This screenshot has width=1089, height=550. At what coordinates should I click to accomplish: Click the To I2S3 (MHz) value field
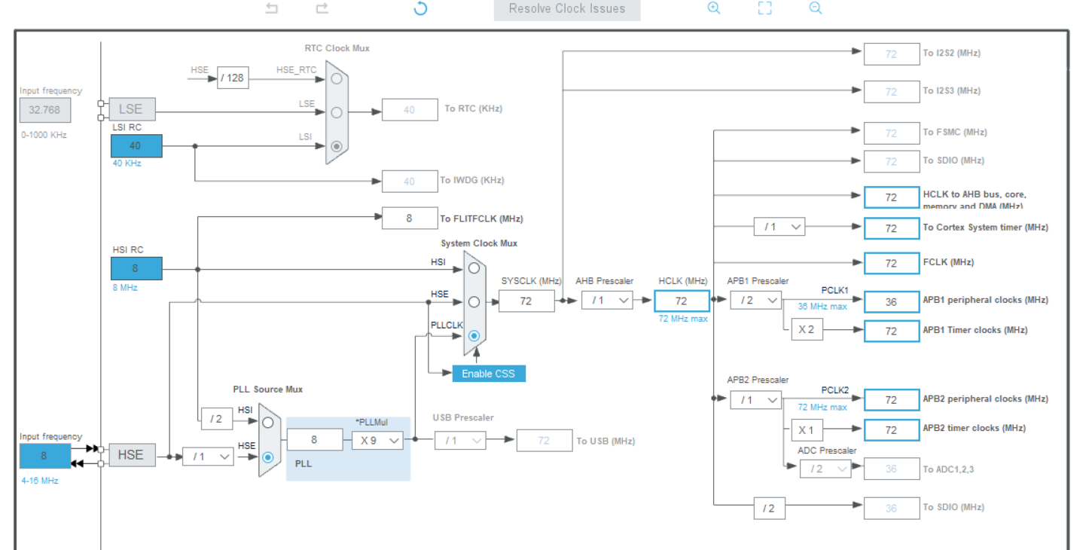pos(891,92)
